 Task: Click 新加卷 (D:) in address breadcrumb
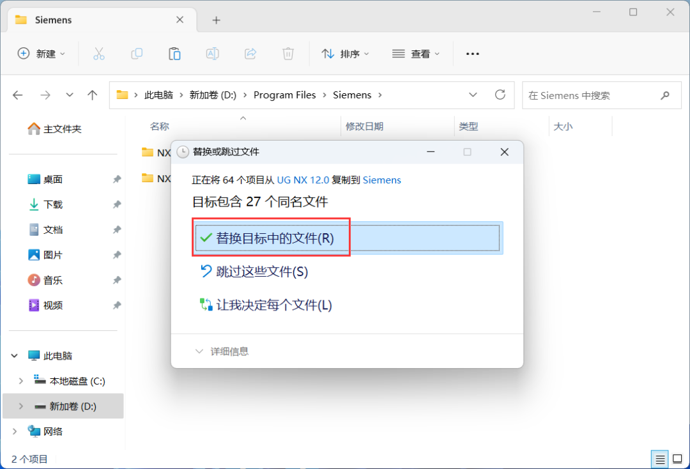click(213, 95)
